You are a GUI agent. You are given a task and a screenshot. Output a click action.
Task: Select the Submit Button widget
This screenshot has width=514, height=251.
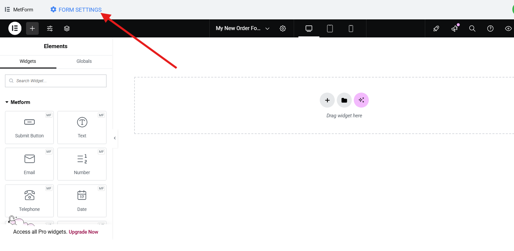[x=29, y=127]
